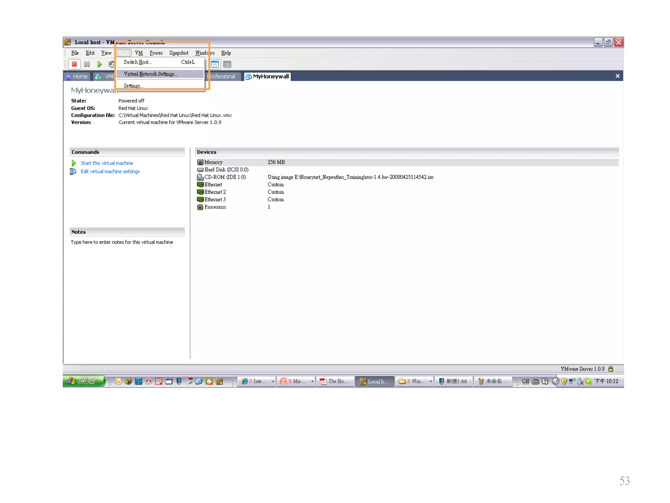
Task: Click the console view toolbar icon
Action: (x=215, y=65)
